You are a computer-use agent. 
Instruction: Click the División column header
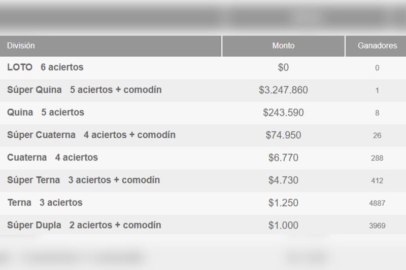tap(21, 46)
